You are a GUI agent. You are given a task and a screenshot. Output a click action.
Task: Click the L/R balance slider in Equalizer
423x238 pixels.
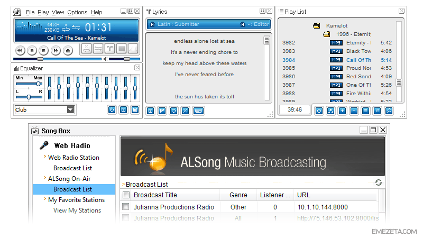[x=29, y=97]
